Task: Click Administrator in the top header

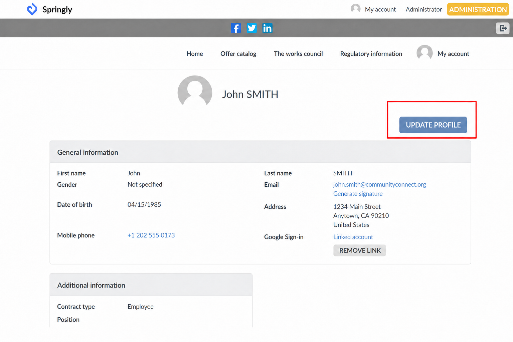Action: point(423,9)
